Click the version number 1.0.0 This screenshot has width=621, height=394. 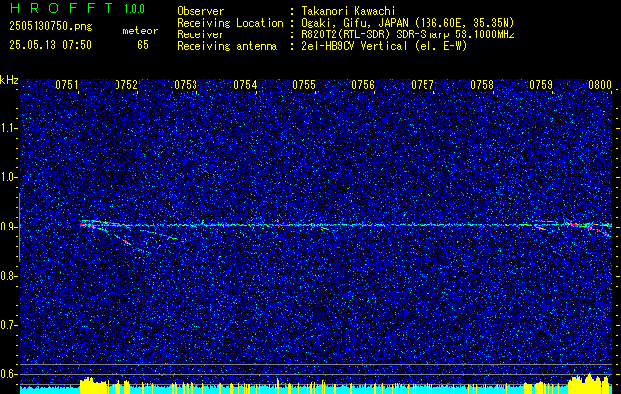coord(134,9)
